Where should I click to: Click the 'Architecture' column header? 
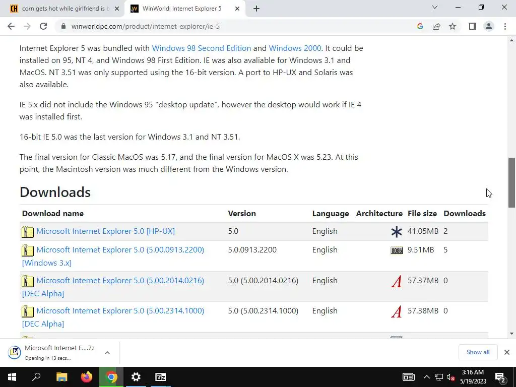pyautogui.click(x=379, y=213)
